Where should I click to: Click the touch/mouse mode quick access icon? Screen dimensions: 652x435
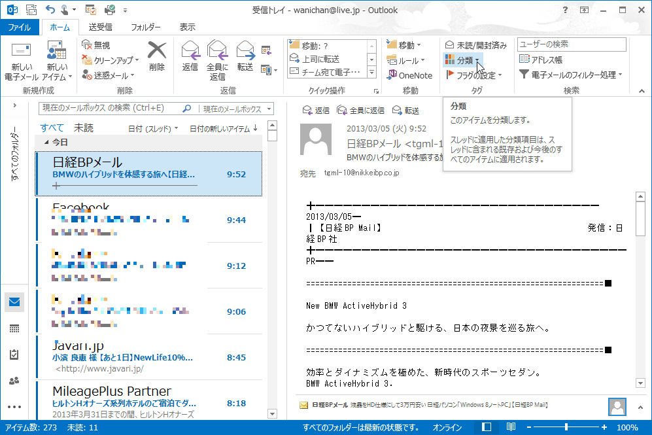click(65, 9)
